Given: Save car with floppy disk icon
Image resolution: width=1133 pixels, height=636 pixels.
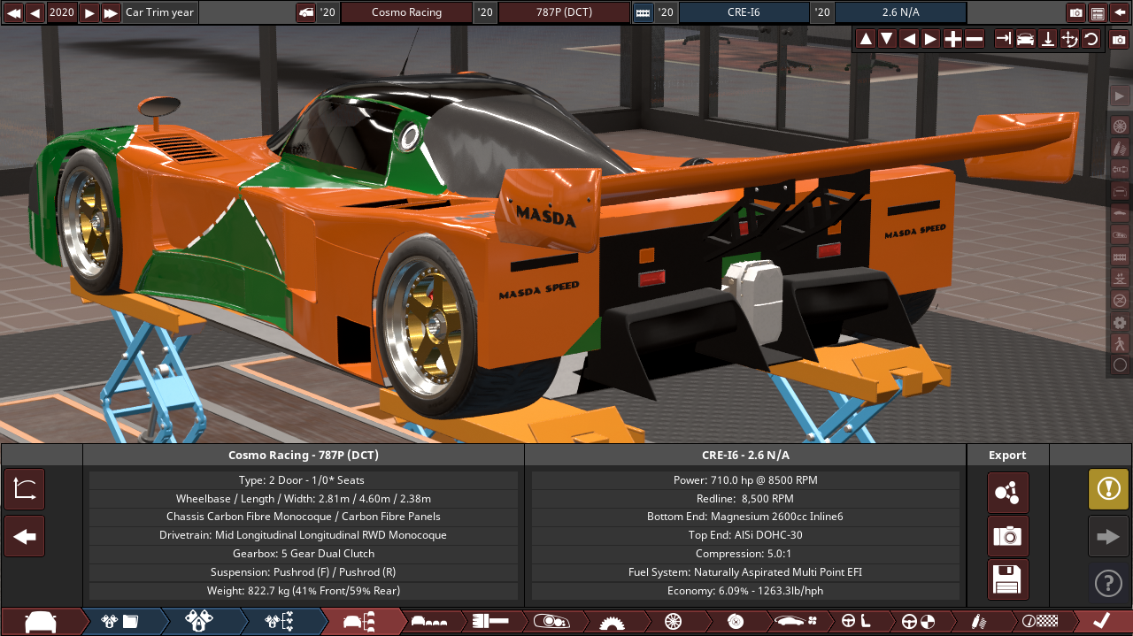Looking at the screenshot, I should [x=1008, y=579].
